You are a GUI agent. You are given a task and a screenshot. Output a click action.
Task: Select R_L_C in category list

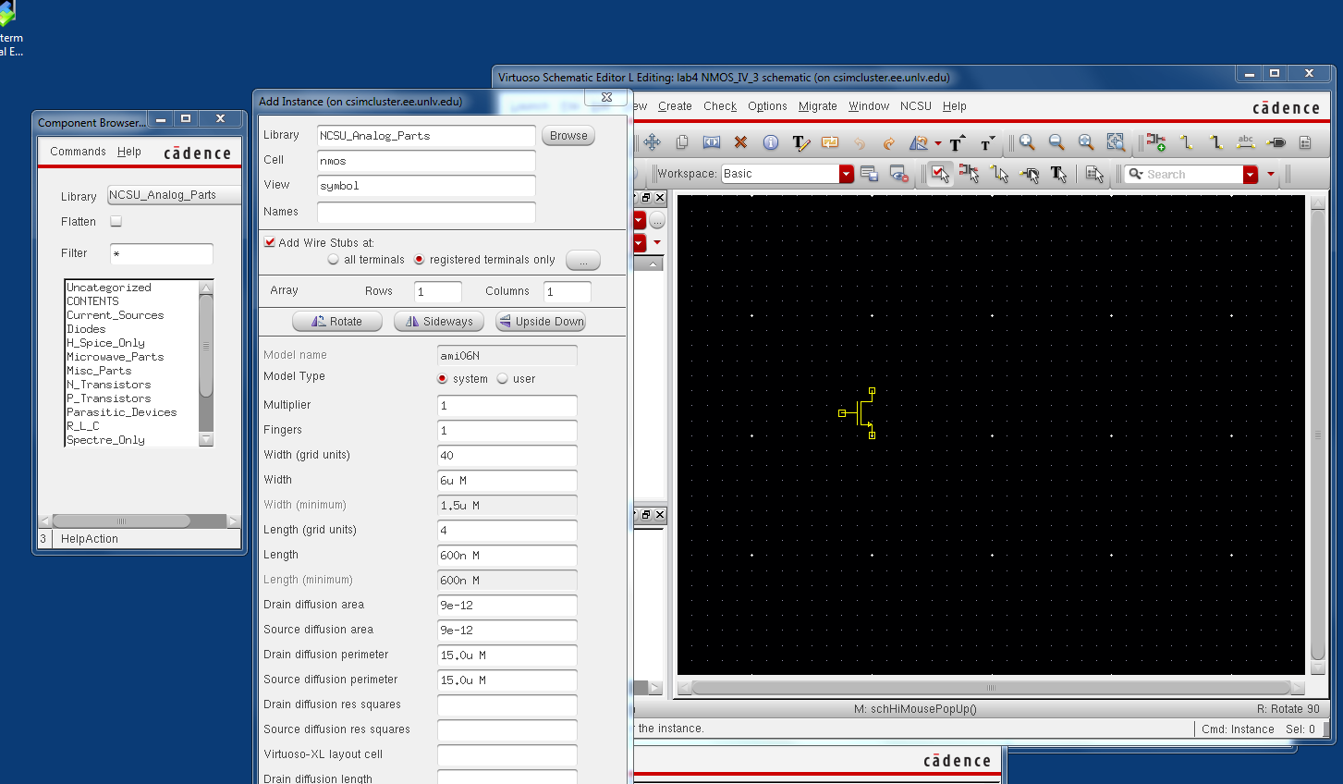pos(83,426)
